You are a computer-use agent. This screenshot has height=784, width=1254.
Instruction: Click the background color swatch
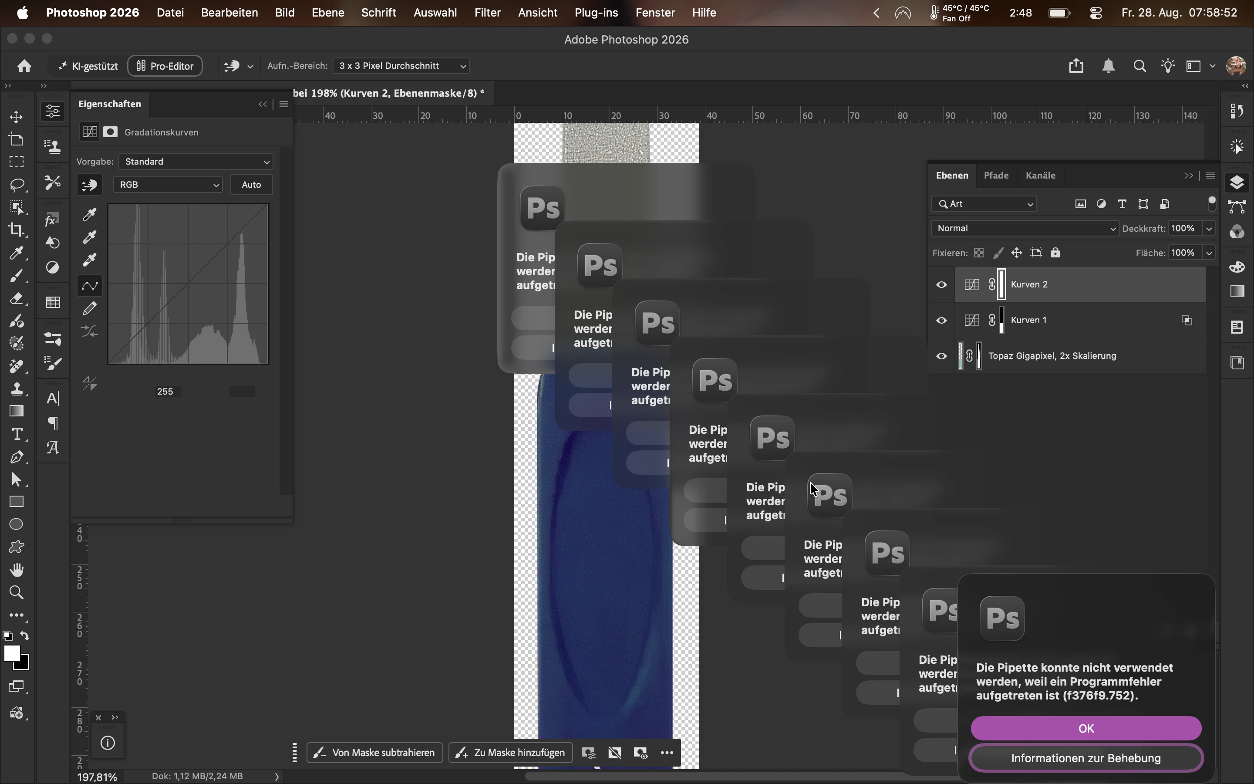point(24,665)
